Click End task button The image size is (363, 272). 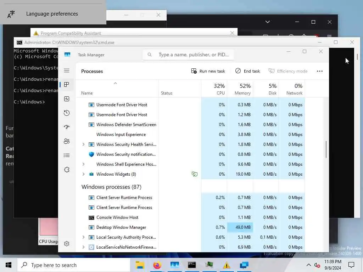click(x=248, y=71)
